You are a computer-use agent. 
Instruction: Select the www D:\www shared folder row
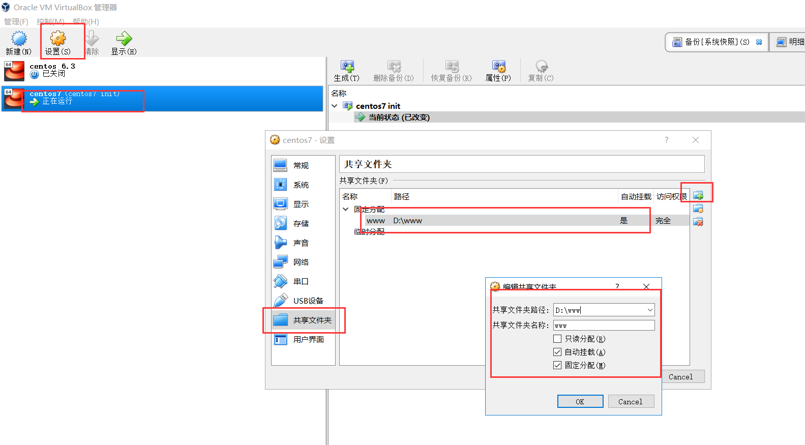pyautogui.click(x=515, y=220)
